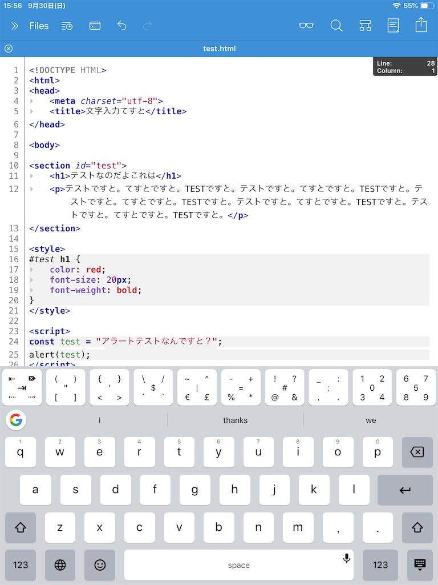438x585 pixels.
Task: Tap the share export icon
Action: (x=421, y=25)
